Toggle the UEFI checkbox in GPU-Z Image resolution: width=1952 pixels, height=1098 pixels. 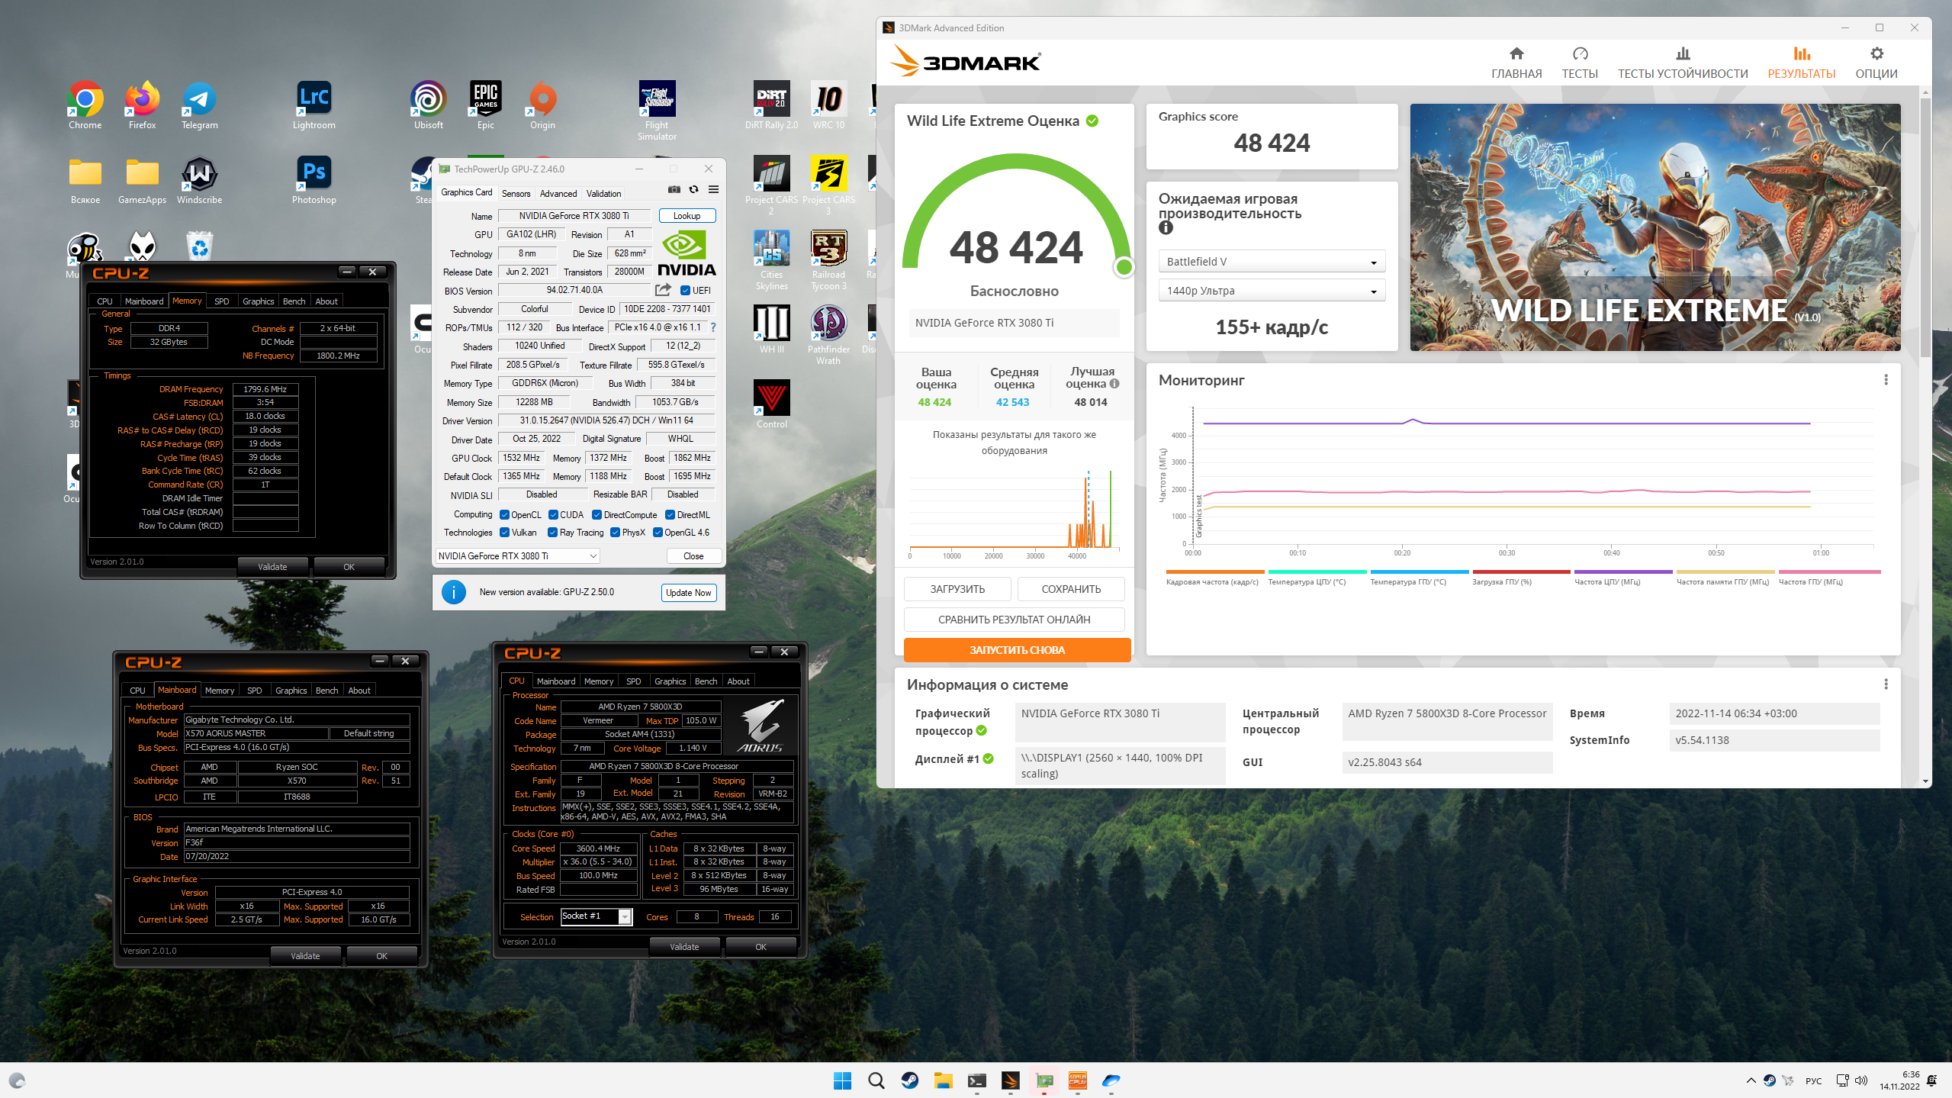685,290
